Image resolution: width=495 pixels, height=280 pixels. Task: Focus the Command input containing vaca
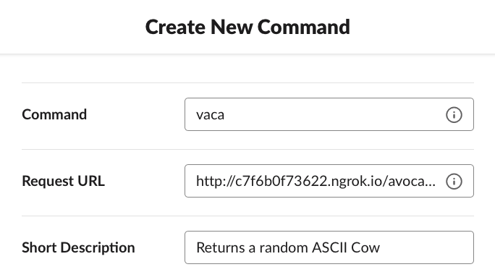329,114
